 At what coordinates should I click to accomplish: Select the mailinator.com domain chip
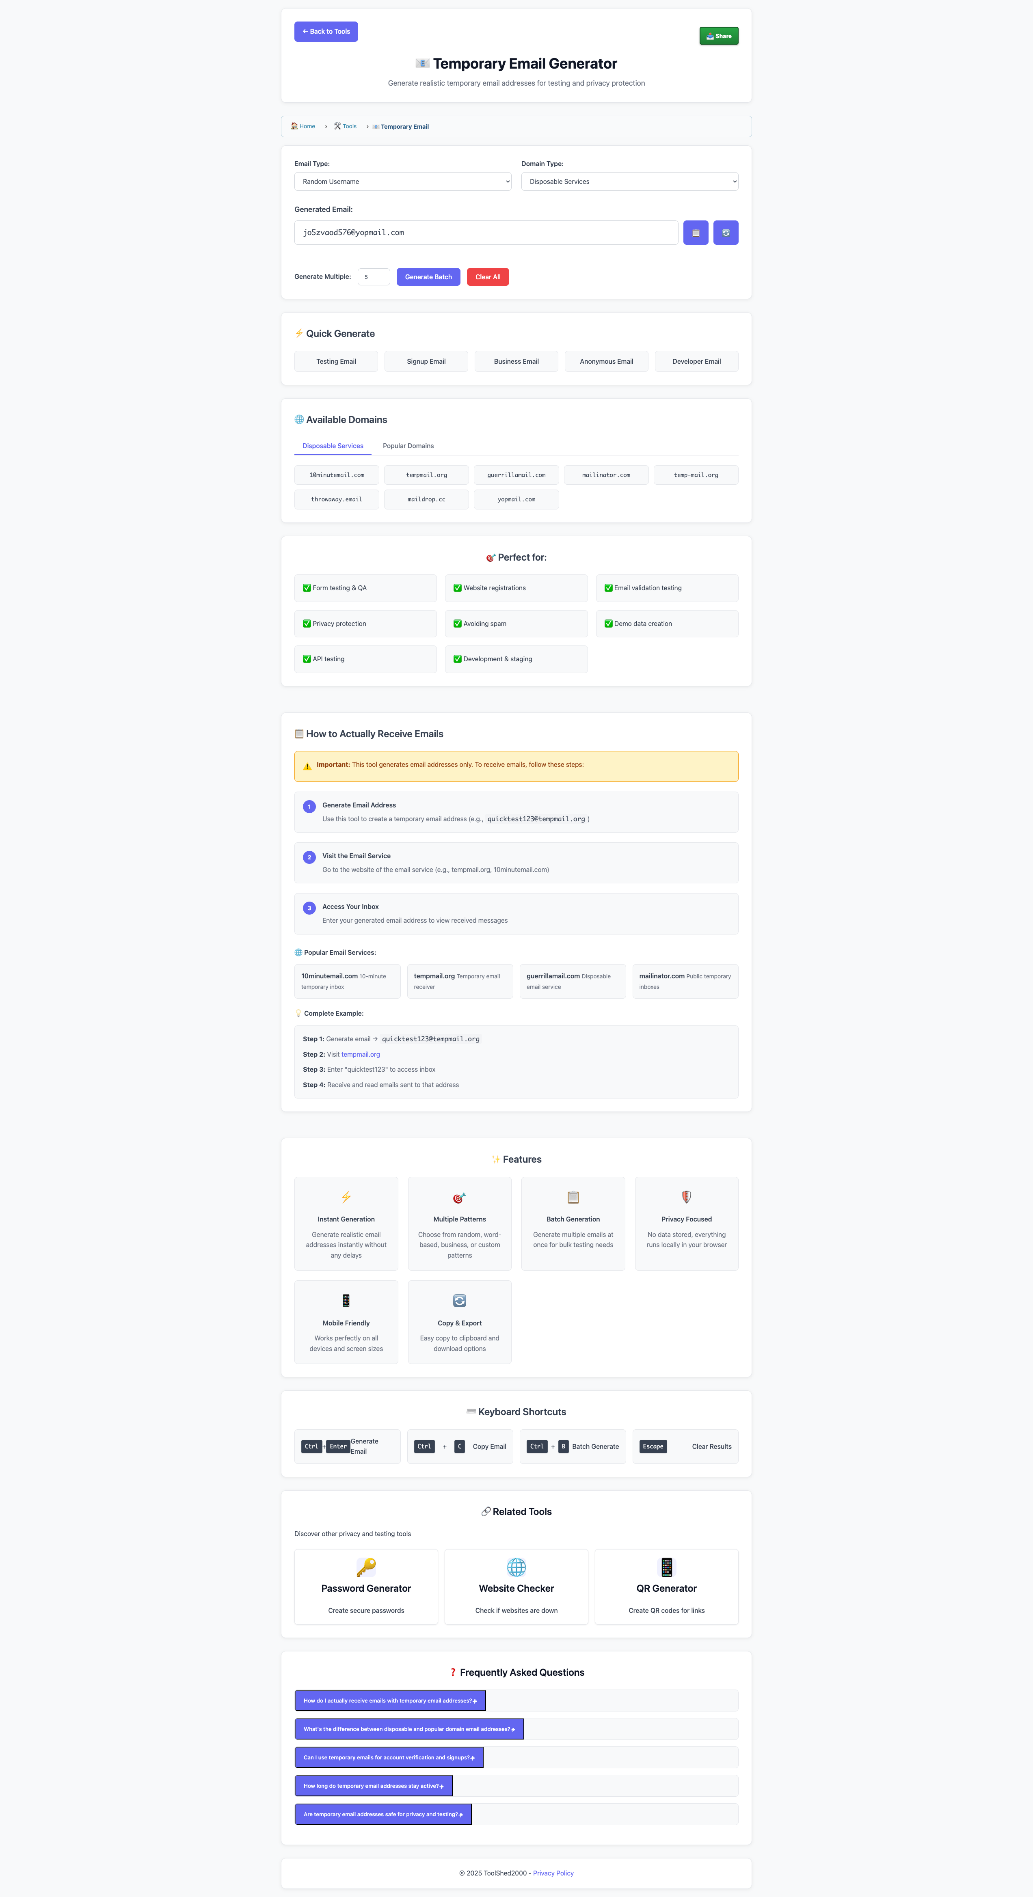coord(606,475)
